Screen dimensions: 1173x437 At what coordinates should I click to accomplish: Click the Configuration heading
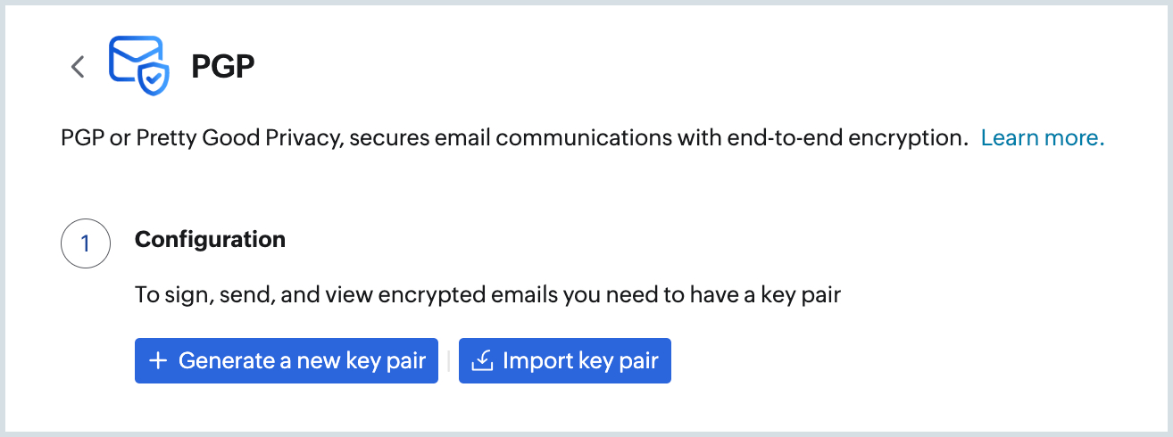tap(210, 240)
